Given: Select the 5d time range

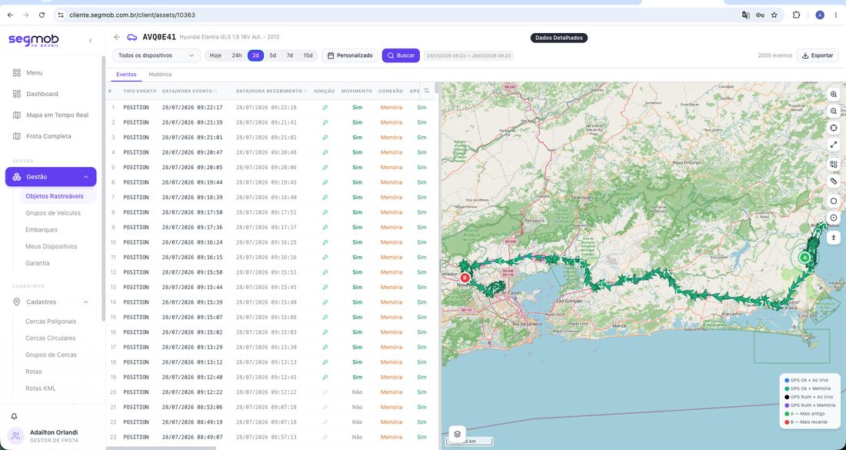Looking at the screenshot, I should [x=272, y=55].
